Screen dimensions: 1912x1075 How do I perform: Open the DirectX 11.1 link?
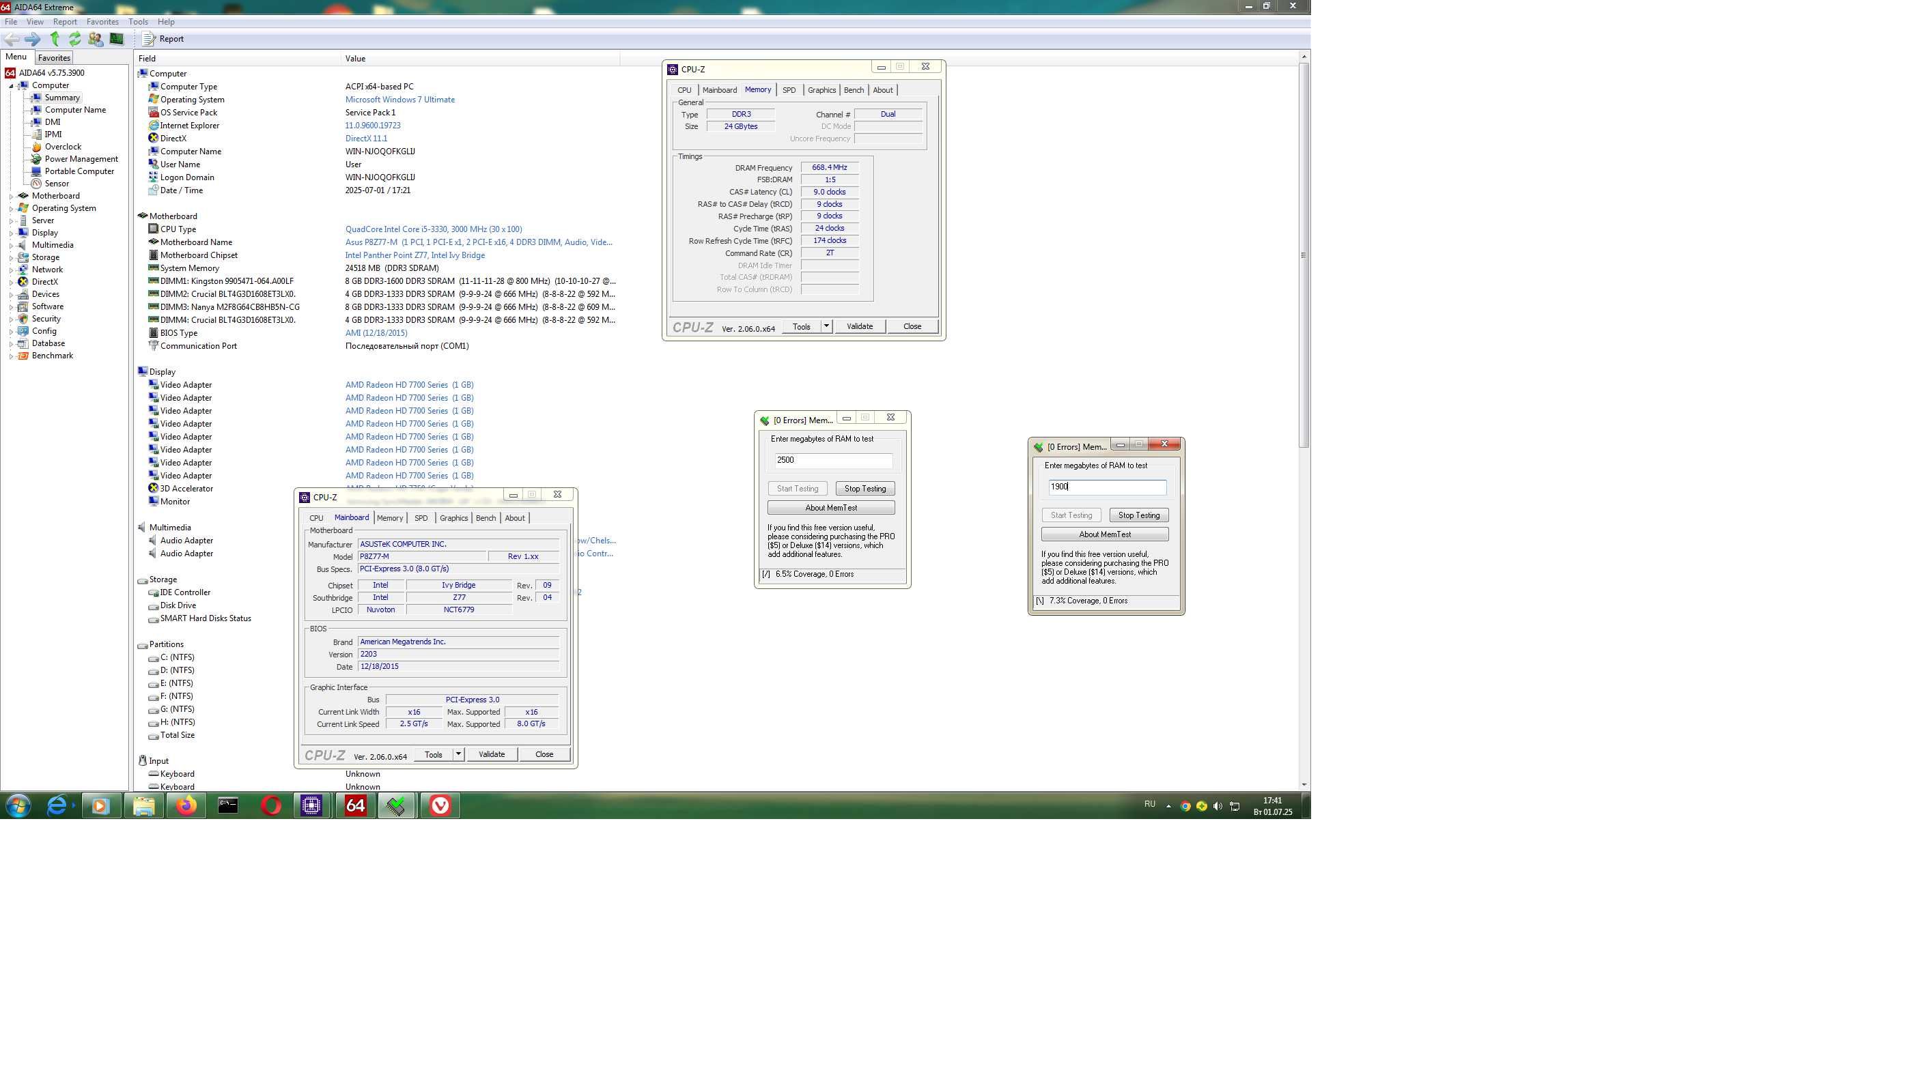coord(366,139)
